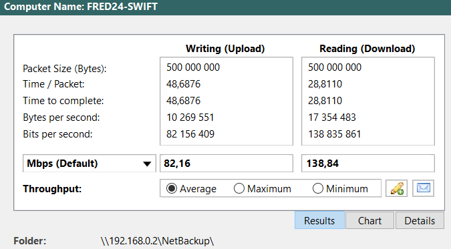The image size is (451, 249).
Task: Click the envelope email results icon
Action: click(423, 188)
